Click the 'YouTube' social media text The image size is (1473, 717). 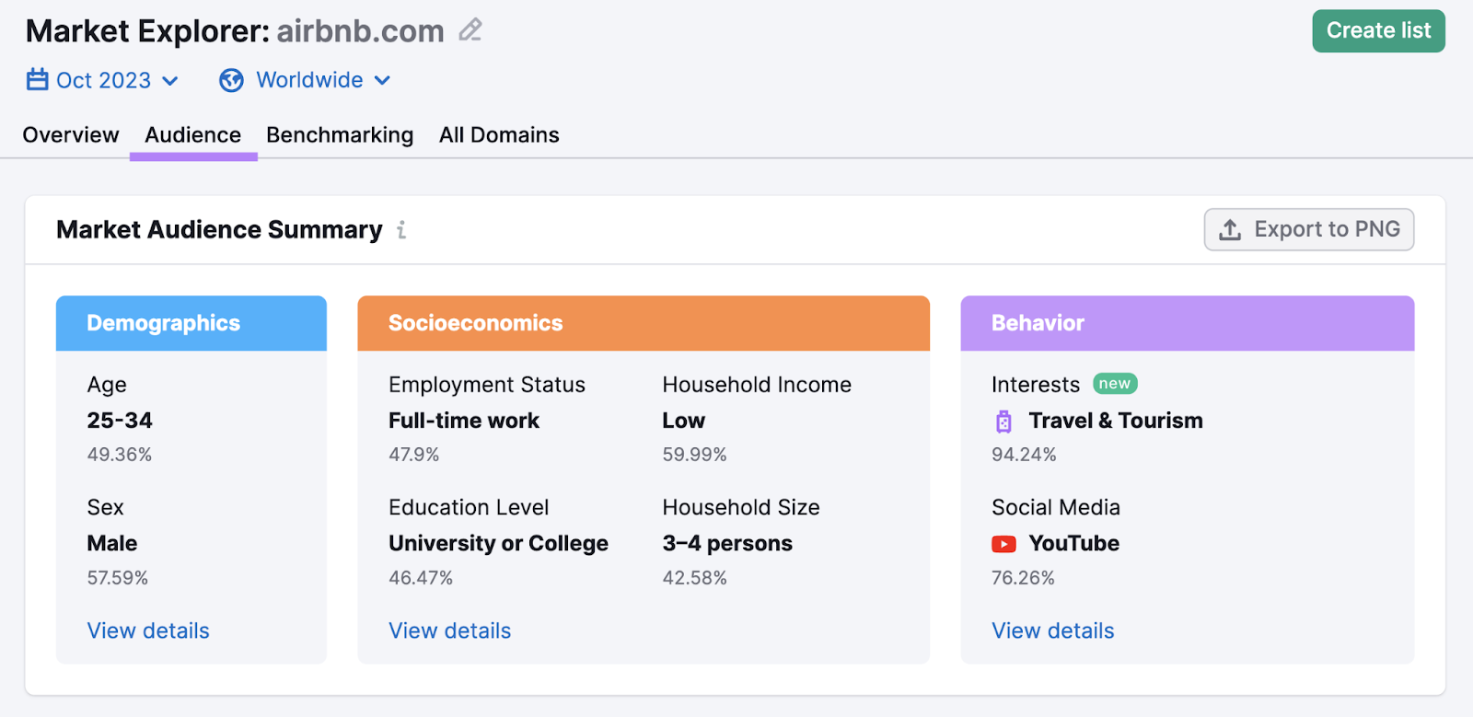1074,543
